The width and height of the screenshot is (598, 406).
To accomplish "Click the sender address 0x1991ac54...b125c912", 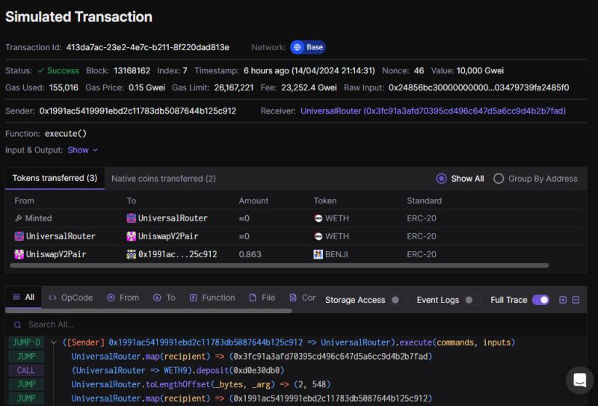I will (x=138, y=111).
